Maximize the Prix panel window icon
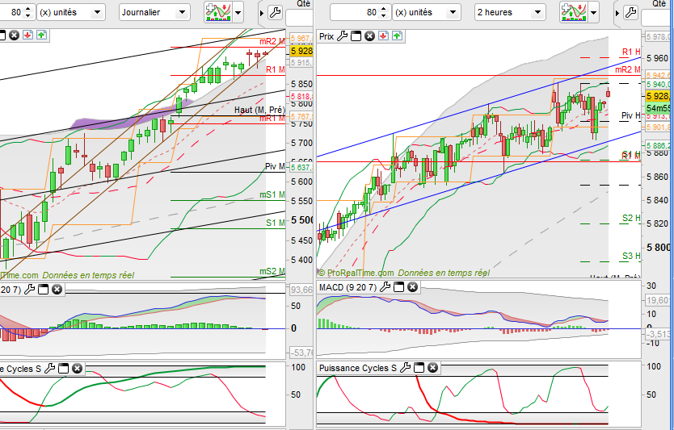 [356, 36]
